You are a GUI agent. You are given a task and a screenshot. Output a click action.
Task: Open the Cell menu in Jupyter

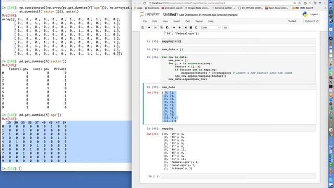[x=187, y=21]
